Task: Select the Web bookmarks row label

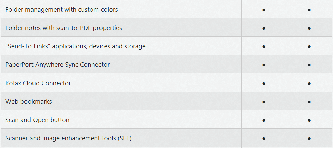Action: pyautogui.click(x=29, y=102)
